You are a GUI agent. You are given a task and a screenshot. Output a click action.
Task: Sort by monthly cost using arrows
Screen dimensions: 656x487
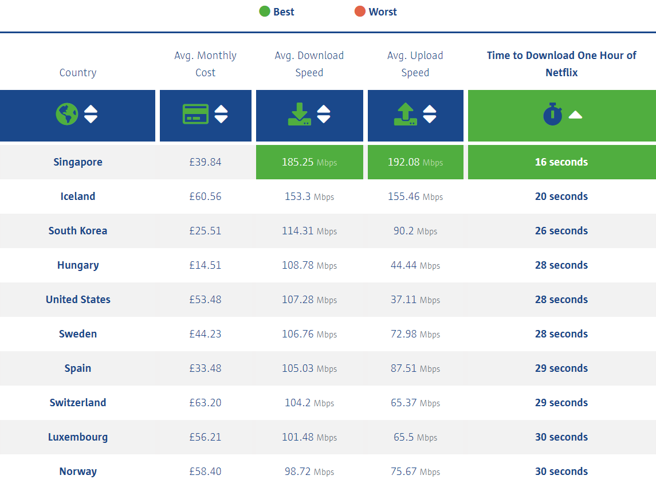[221, 115]
